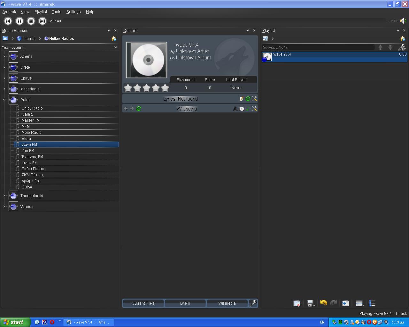Pause the playing stream
Viewport: 409px width, 327px height.
[x=19, y=21]
